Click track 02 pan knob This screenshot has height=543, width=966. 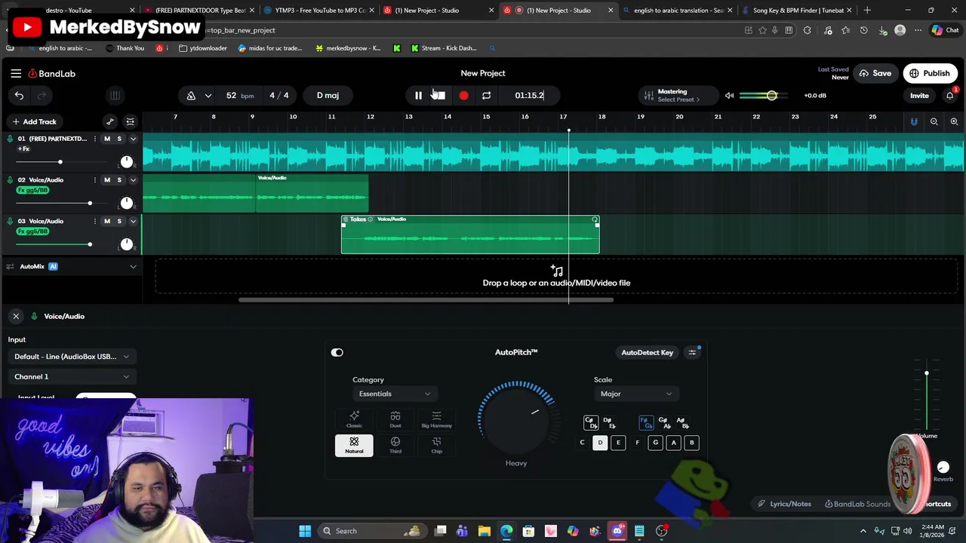(x=127, y=204)
